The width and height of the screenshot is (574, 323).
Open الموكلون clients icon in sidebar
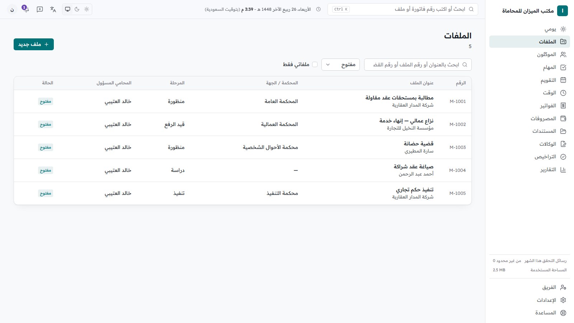[x=563, y=55]
